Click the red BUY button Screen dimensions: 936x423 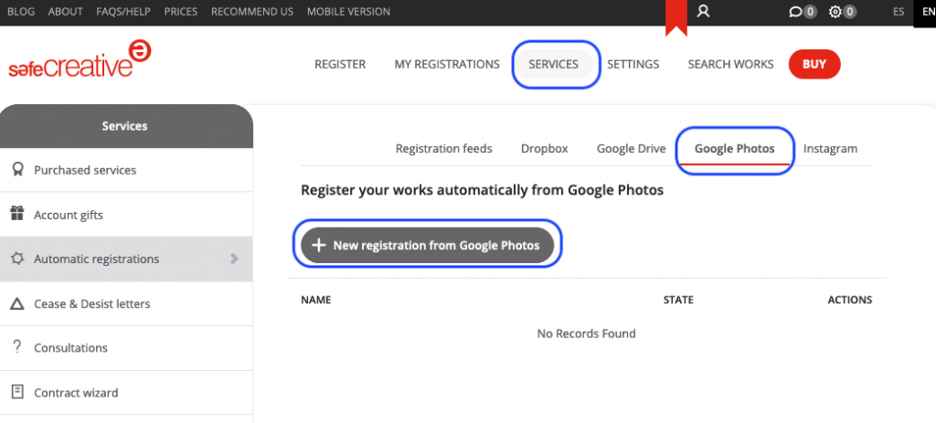point(814,64)
